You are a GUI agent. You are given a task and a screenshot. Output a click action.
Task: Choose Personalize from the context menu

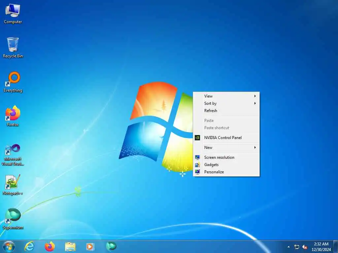point(226,172)
